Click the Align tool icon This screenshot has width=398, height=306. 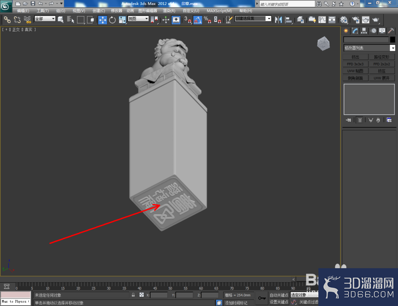(x=288, y=20)
